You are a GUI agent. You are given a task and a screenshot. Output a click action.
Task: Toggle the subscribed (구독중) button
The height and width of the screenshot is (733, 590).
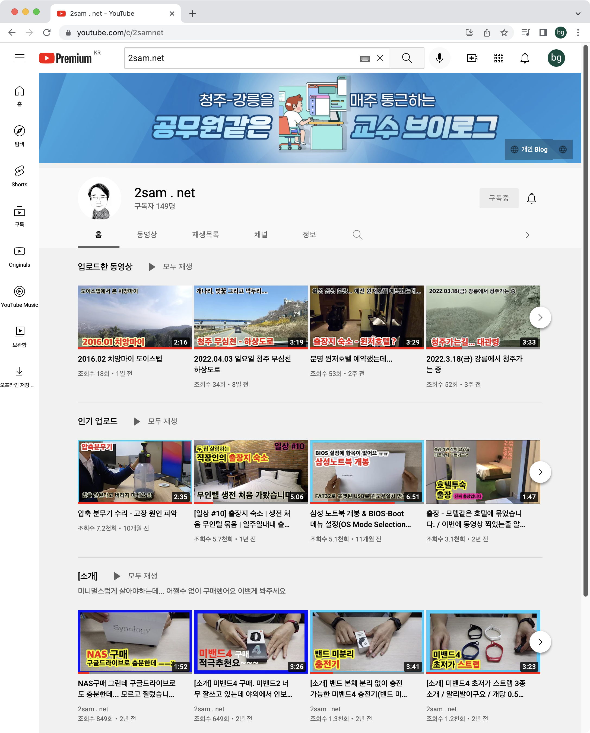click(x=499, y=198)
